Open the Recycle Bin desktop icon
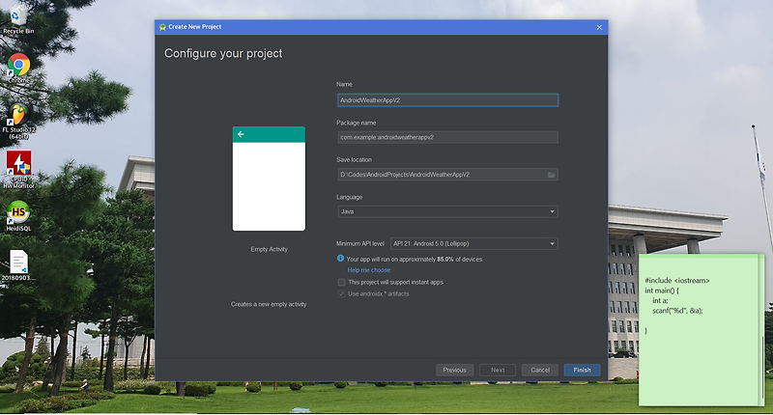Viewport: 773px width, 415px height. click(18, 20)
